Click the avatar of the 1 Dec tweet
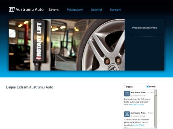The width and height of the screenshot is (173, 129). [x=127, y=114]
